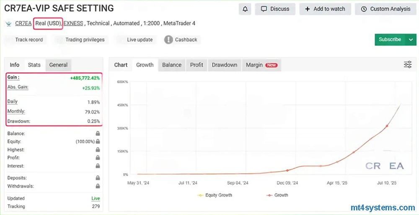Click the CR7EA logo icon beside the author name
The image size is (419, 215).
[8, 24]
